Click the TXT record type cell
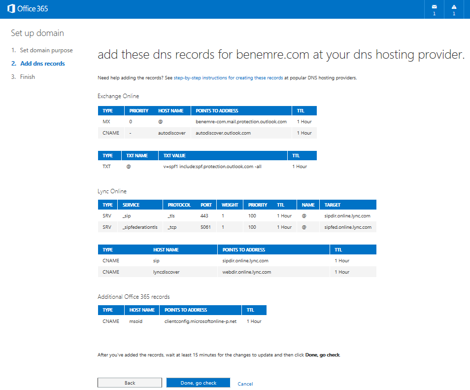470x390 pixels. pos(106,167)
